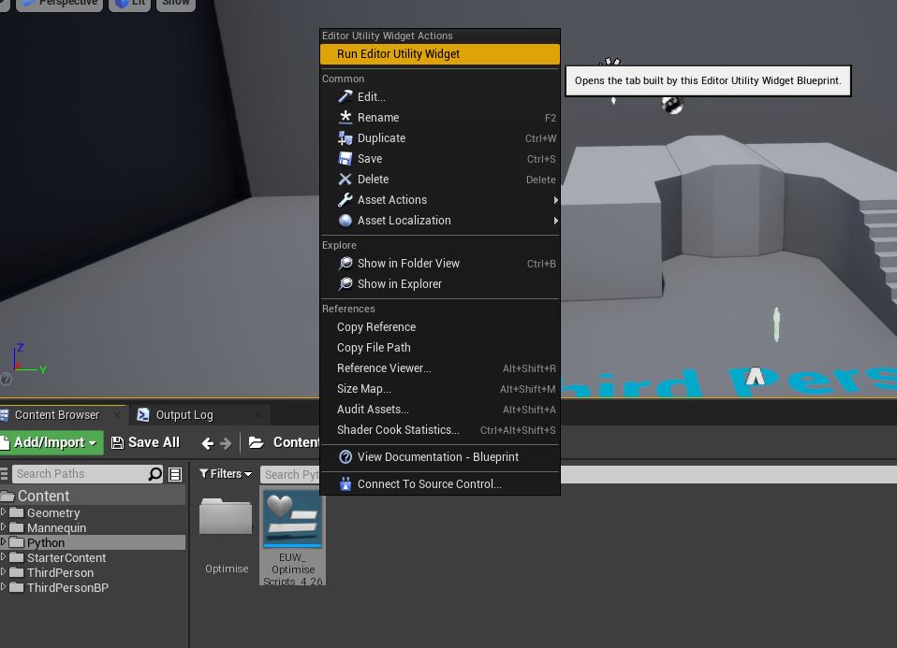Click the viewport help question mark icon
The image size is (897, 648).
[x=5, y=380]
